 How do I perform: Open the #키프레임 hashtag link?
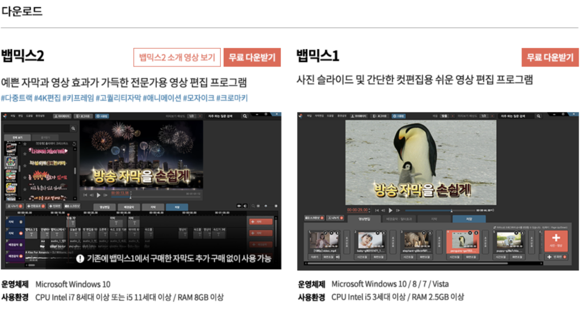(78, 98)
